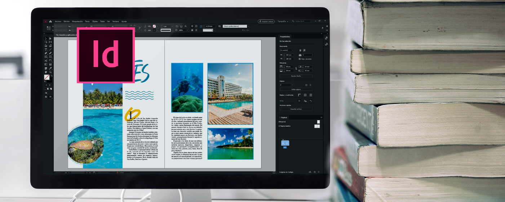Open the Maquetación menu
The width and height of the screenshot is (505, 202).
pos(77,21)
